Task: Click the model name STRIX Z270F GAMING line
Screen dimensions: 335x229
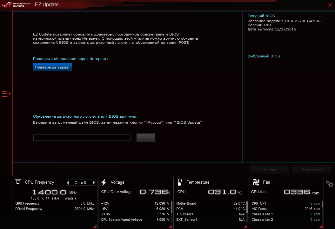Action: pos(285,21)
